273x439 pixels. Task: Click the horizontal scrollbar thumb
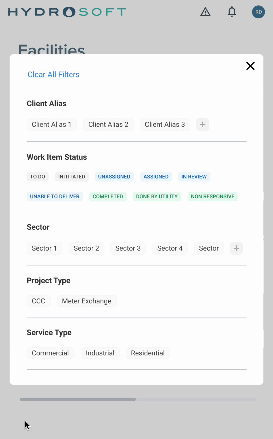tap(78, 399)
